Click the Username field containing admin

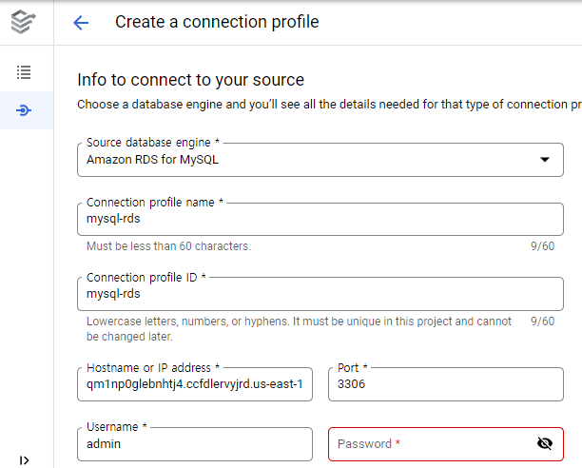point(195,444)
